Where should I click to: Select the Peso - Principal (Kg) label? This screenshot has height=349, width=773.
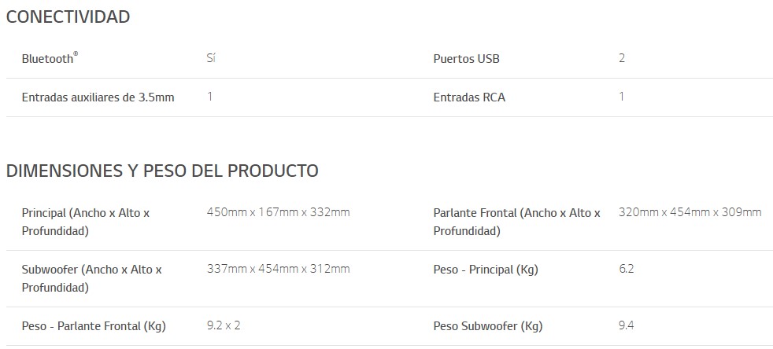[x=486, y=270]
